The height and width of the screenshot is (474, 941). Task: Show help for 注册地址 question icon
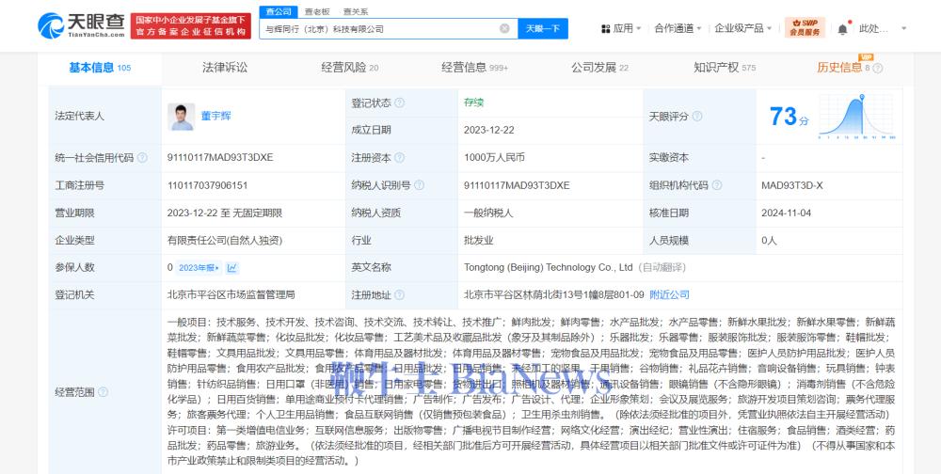tap(399, 295)
